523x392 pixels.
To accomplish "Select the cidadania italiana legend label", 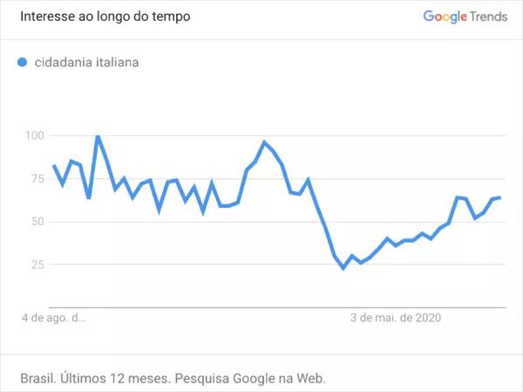I will (x=86, y=63).
